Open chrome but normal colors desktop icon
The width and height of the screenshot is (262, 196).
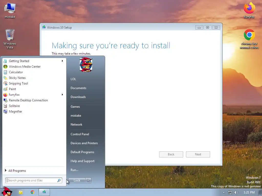(249, 39)
